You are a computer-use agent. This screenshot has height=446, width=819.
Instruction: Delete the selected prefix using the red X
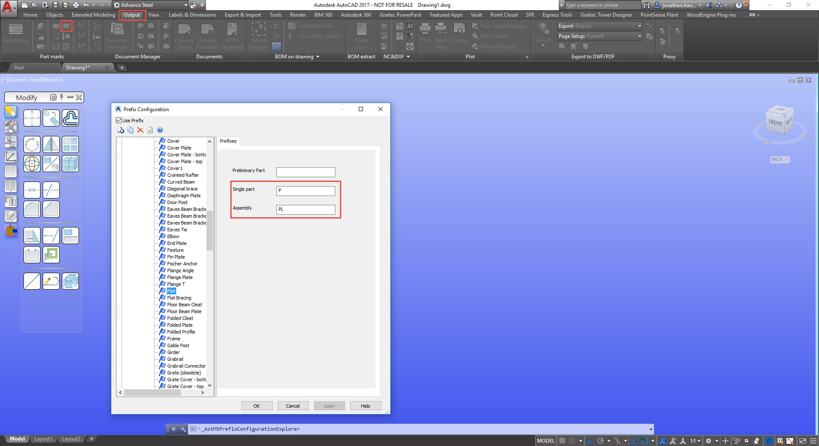(x=141, y=130)
